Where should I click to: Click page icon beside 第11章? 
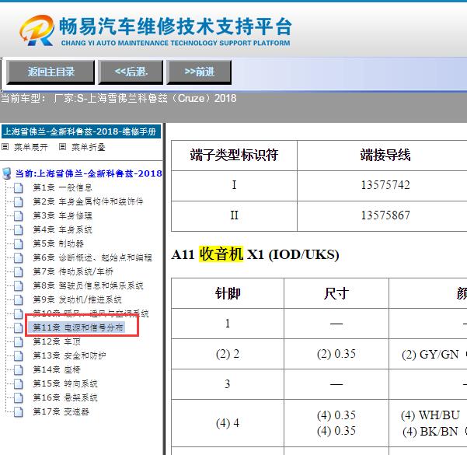[x=19, y=328]
